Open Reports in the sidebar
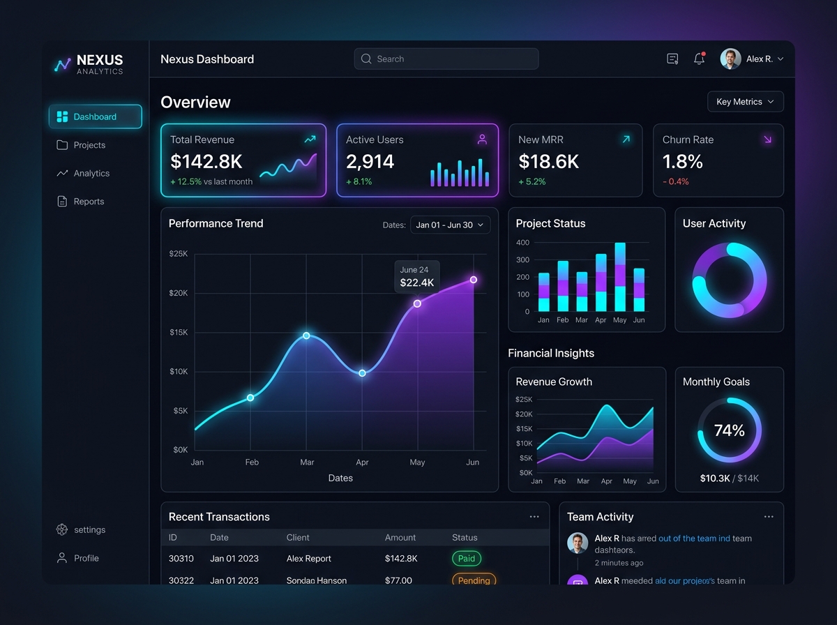 tap(80, 202)
